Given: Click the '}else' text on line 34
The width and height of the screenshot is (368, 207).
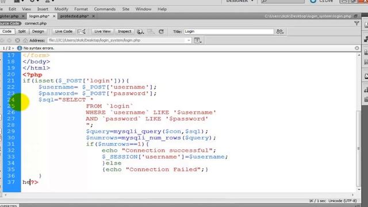Looking at the screenshot, I should (x=112, y=163).
